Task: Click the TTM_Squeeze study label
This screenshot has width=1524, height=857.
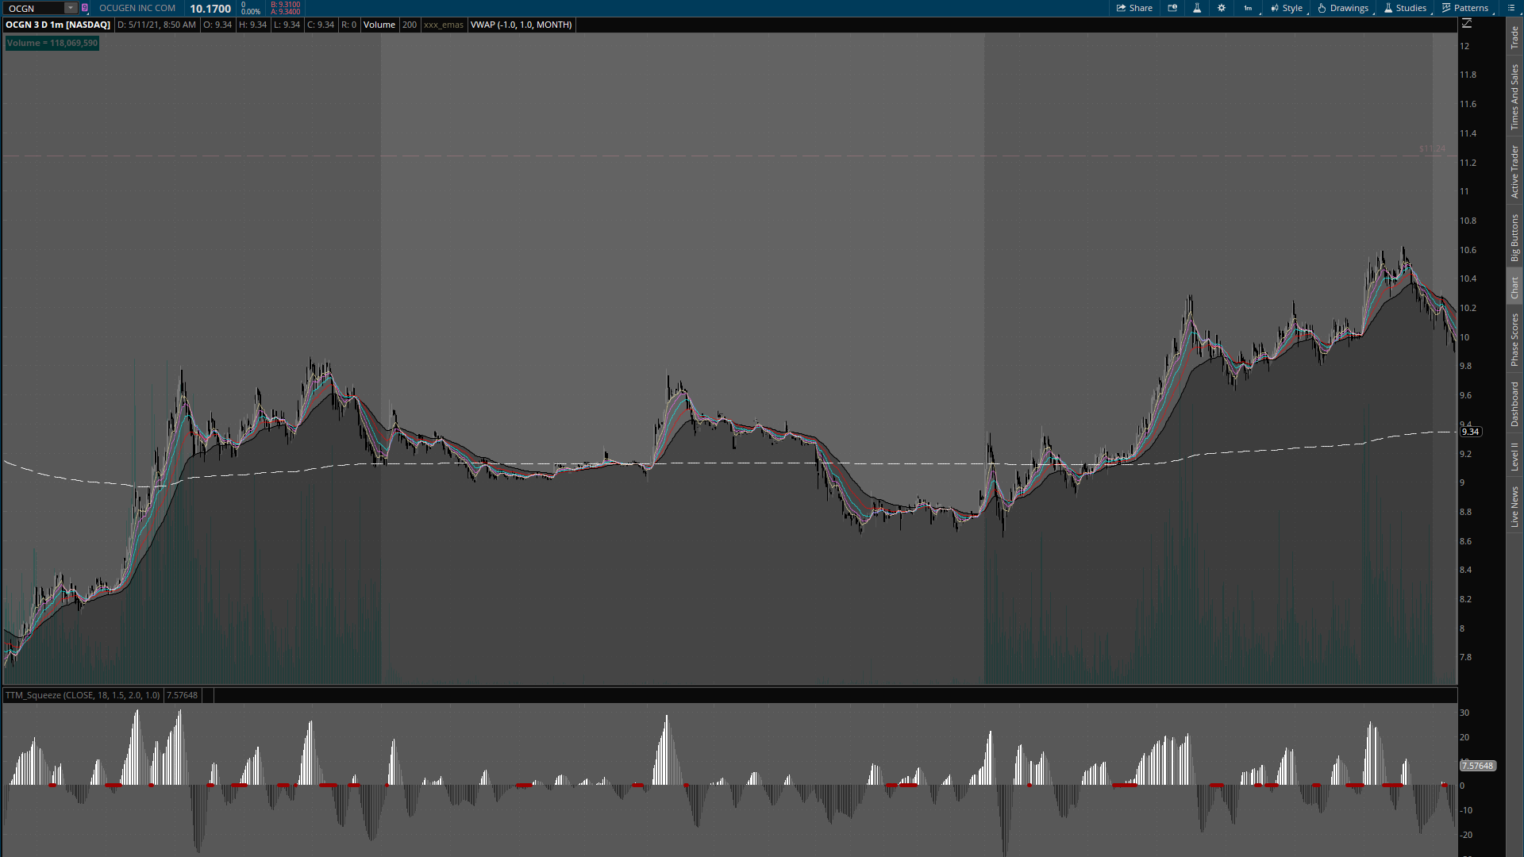Action: [83, 695]
